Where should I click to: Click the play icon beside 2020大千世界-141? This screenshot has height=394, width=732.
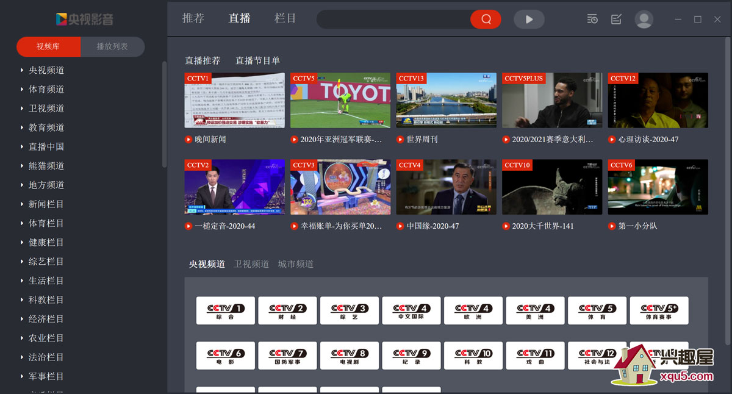click(x=506, y=226)
